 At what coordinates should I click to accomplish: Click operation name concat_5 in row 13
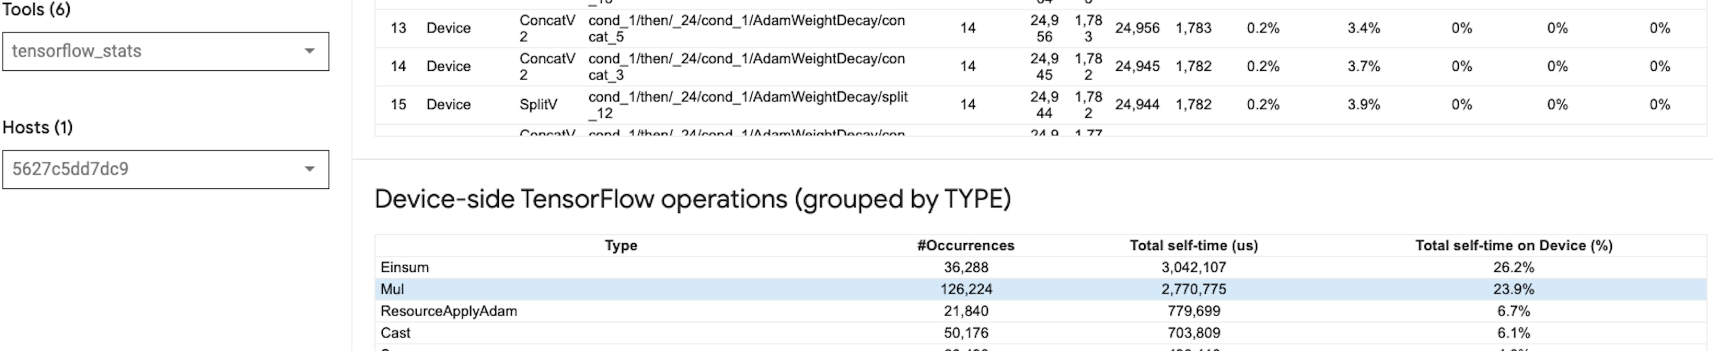coord(747,29)
